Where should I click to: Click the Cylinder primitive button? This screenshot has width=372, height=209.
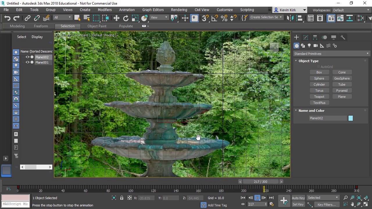pos(319,84)
